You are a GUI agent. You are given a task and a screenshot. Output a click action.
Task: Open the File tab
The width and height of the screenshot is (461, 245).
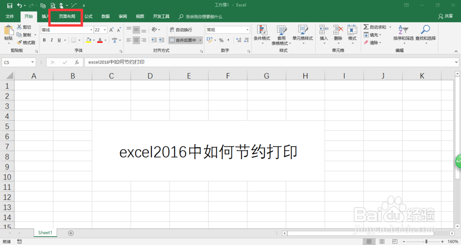(10, 17)
